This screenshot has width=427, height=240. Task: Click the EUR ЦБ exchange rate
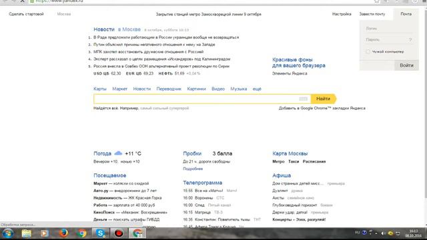click(139, 73)
